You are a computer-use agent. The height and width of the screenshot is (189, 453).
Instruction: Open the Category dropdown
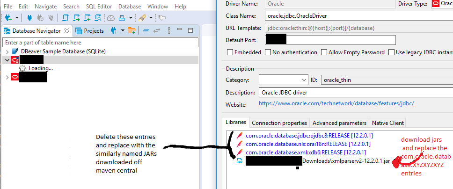click(x=284, y=80)
